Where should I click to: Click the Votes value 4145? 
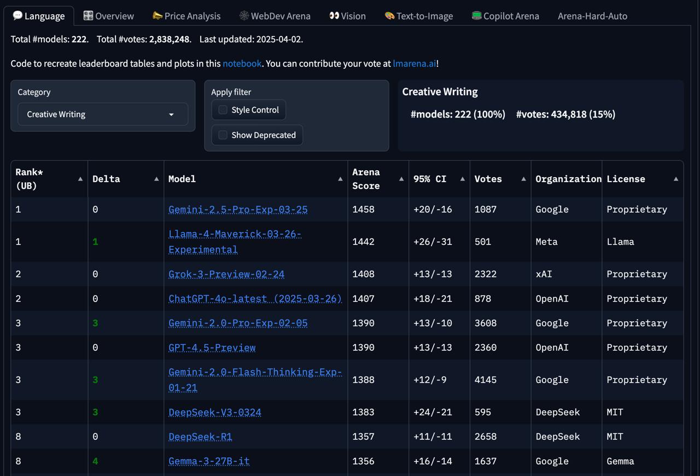tap(486, 380)
